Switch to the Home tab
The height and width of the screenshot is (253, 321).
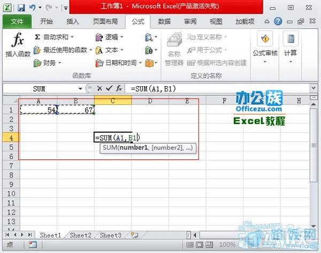[47, 21]
